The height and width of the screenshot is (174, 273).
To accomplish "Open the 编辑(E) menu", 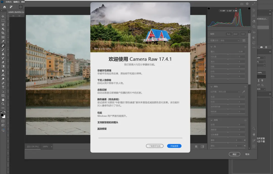I will pos(16,2).
